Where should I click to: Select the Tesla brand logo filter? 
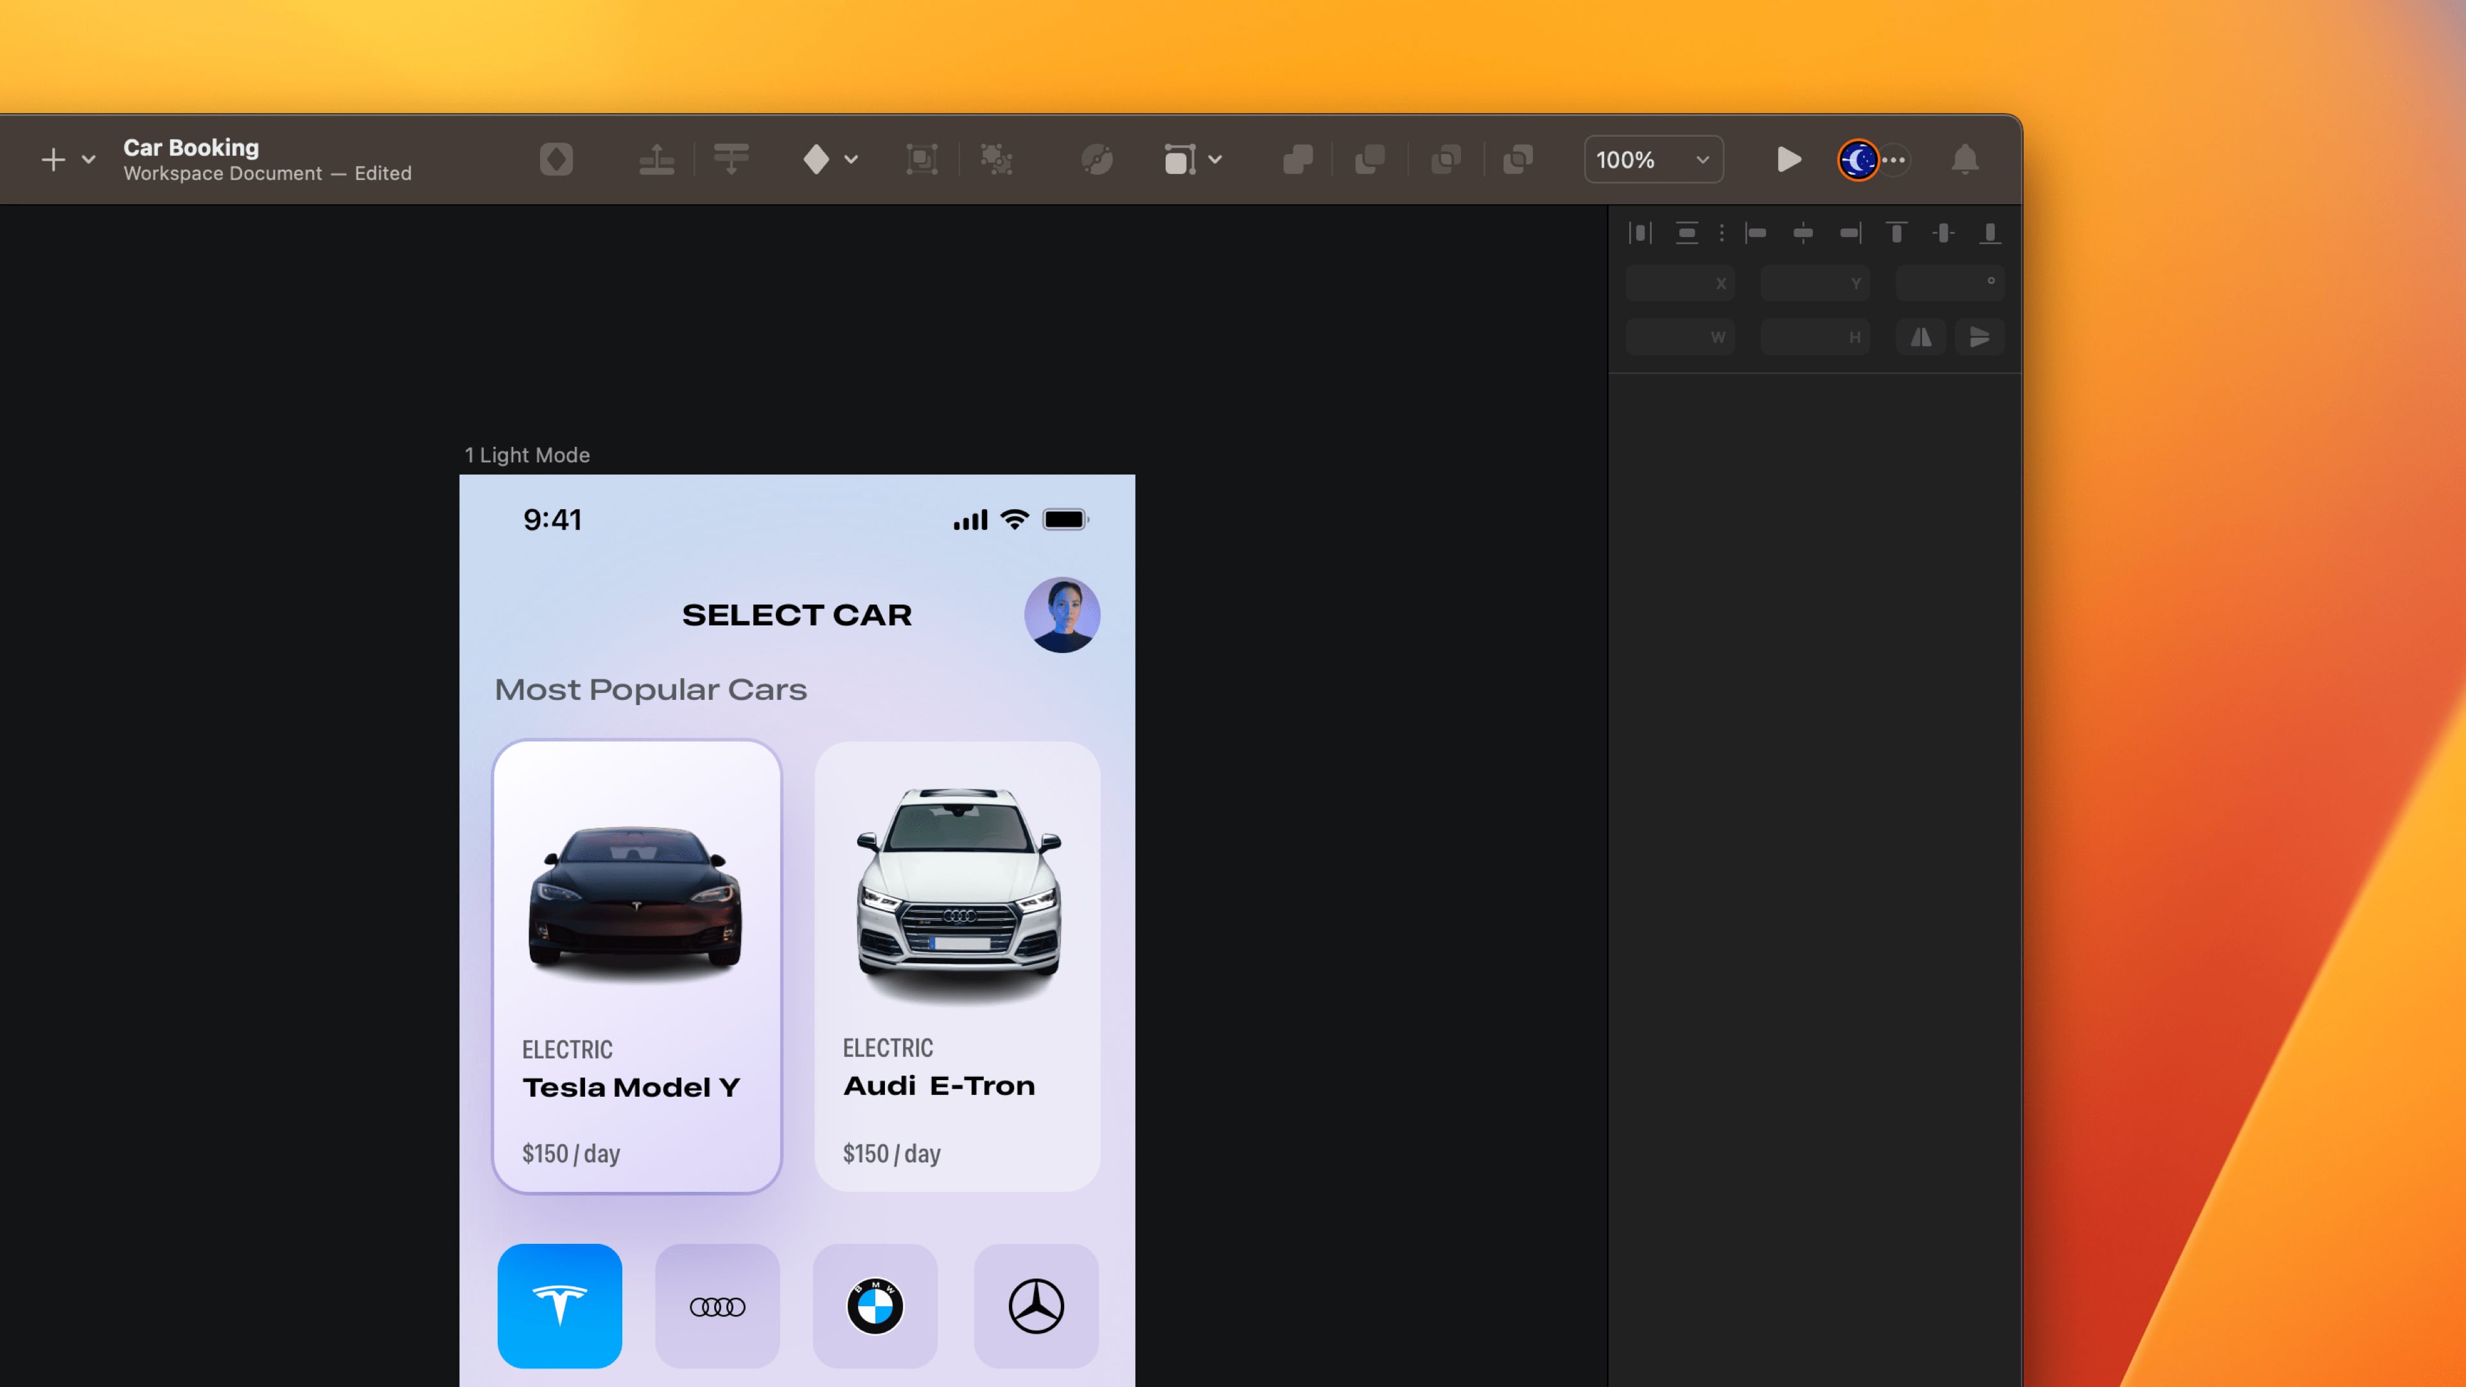click(560, 1305)
